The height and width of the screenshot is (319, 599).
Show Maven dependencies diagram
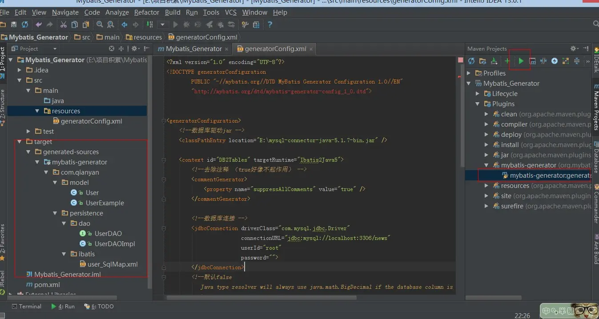[566, 61]
